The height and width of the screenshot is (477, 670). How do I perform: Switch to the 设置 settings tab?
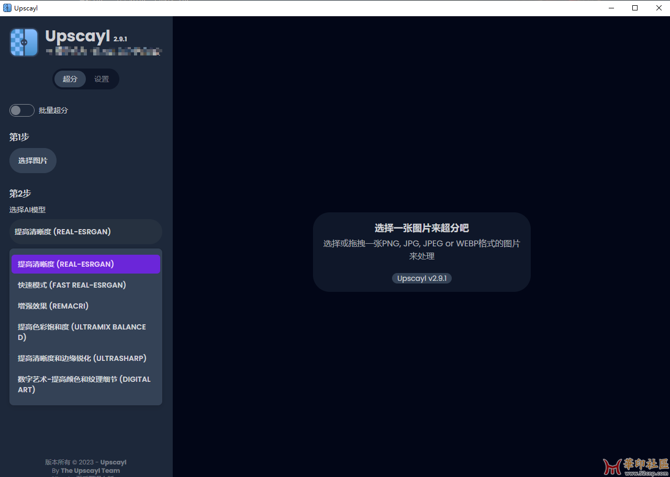(x=102, y=78)
